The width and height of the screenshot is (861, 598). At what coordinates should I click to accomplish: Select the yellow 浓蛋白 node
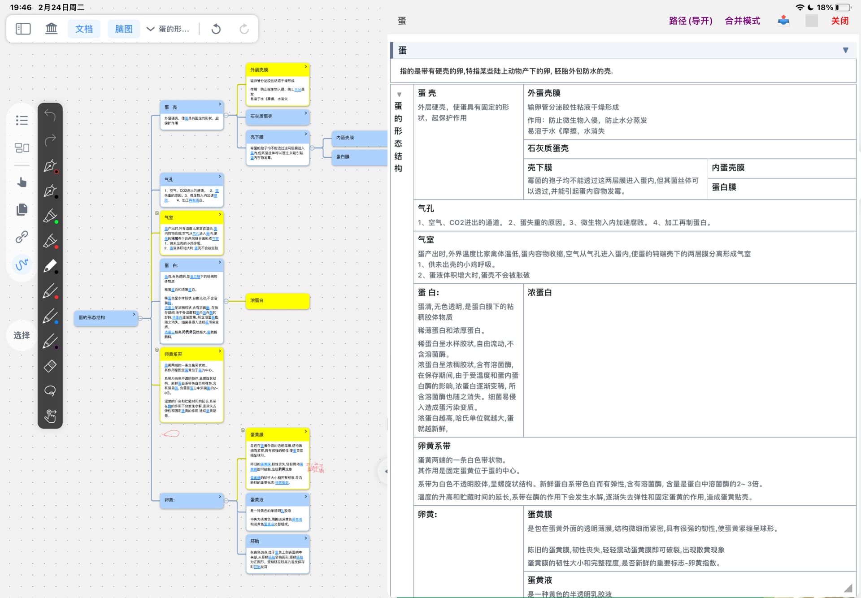coord(278,301)
